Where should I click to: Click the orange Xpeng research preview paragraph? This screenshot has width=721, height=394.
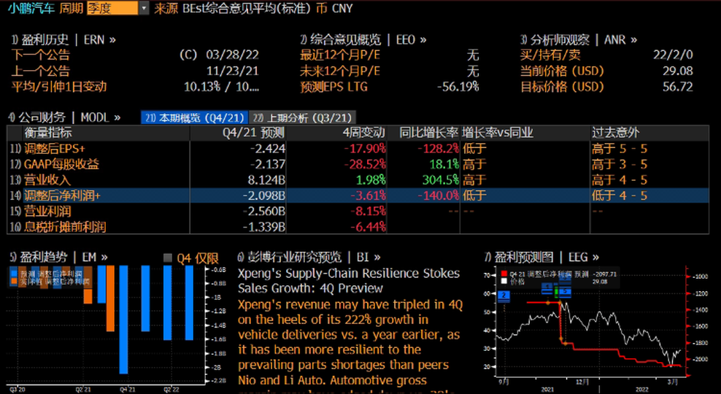pyautogui.click(x=350, y=346)
